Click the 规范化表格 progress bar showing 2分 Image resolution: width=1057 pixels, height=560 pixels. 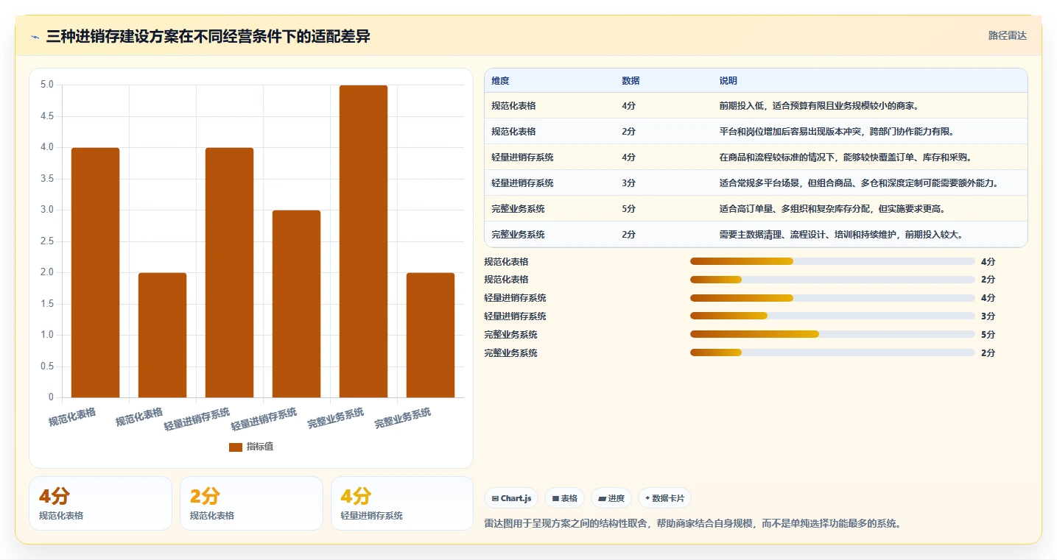(x=832, y=280)
